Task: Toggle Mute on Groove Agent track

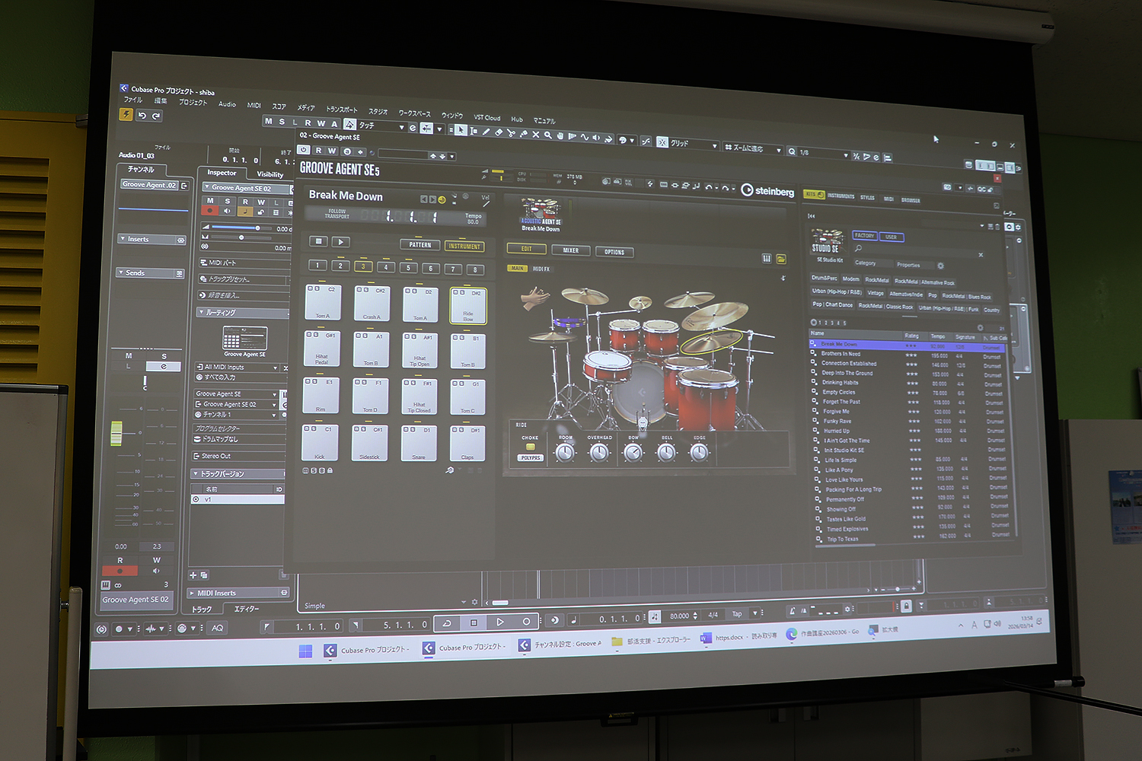Action: 211,201
